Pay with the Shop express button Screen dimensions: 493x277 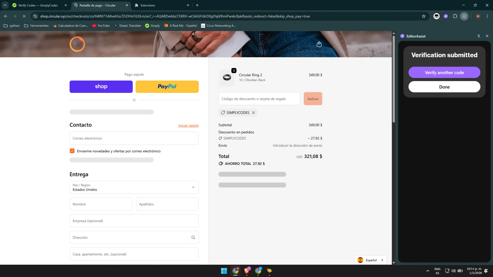pyautogui.click(x=101, y=87)
